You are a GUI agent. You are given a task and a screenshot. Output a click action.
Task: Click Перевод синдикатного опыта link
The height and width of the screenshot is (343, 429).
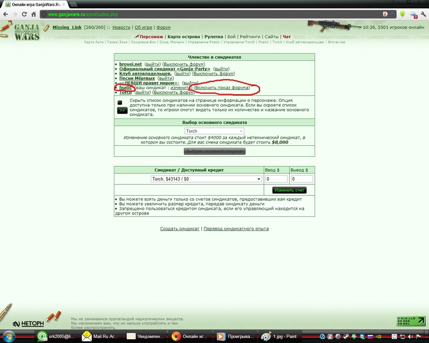[x=236, y=229]
